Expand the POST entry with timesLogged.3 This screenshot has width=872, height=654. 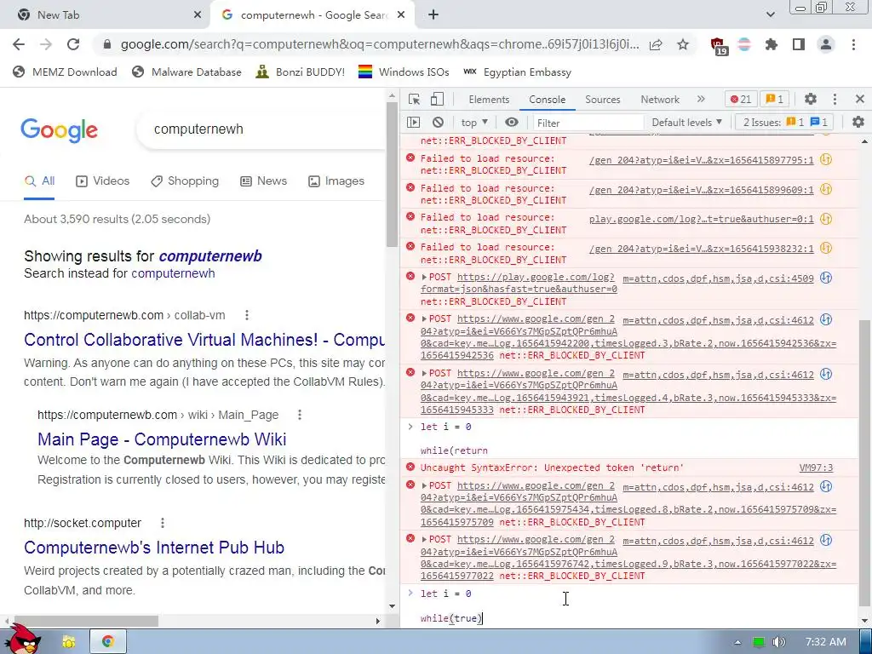(x=424, y=318)
